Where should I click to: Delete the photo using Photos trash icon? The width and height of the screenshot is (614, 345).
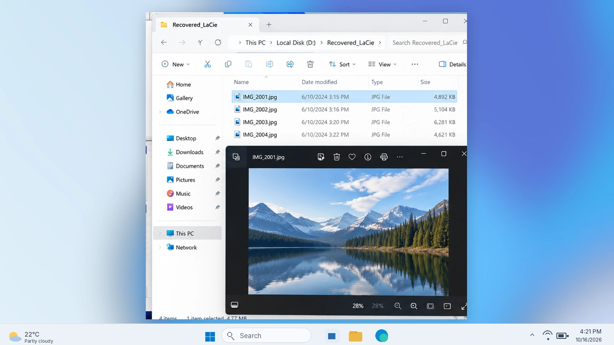(x=337, y=157)
